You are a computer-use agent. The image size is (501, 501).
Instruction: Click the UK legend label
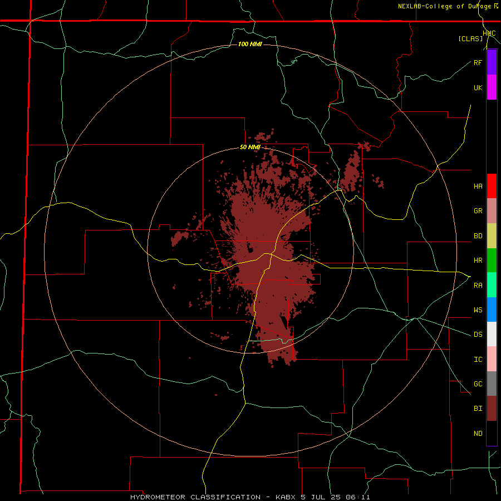(478, 87)
